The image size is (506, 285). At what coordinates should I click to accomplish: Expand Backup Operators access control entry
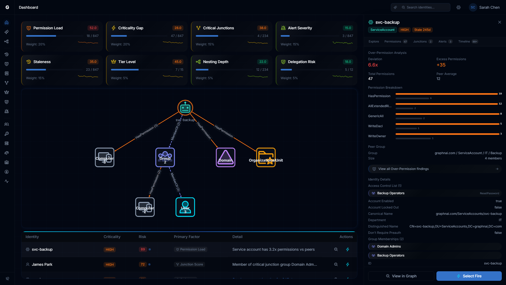(435, 193)
